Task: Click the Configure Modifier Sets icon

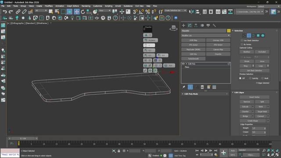Action: (209, 87)
